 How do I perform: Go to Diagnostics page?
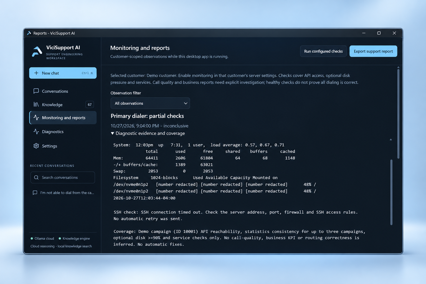click(x=63, y=132)
